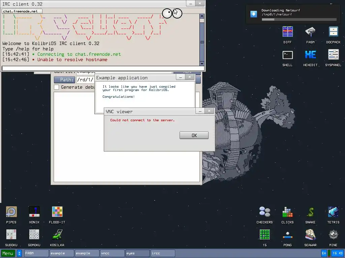Switch to the eyes taskbar entry
The width and height of the screenshot is (345, 258).
click(x=137, y=253)
